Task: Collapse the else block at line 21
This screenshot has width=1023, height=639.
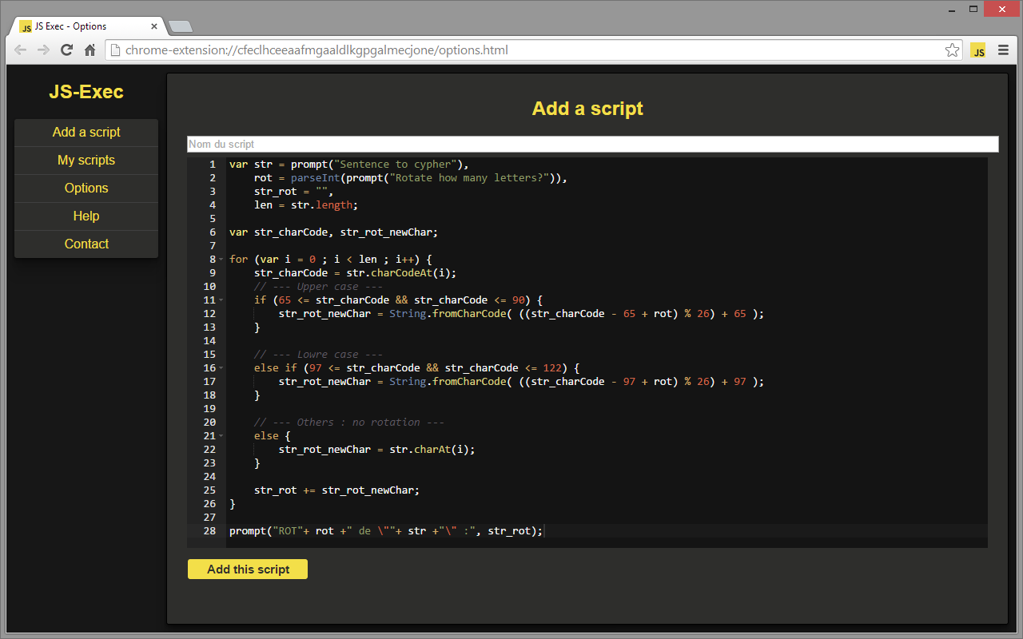Action: pyautogui.click(x=221, y=436)
